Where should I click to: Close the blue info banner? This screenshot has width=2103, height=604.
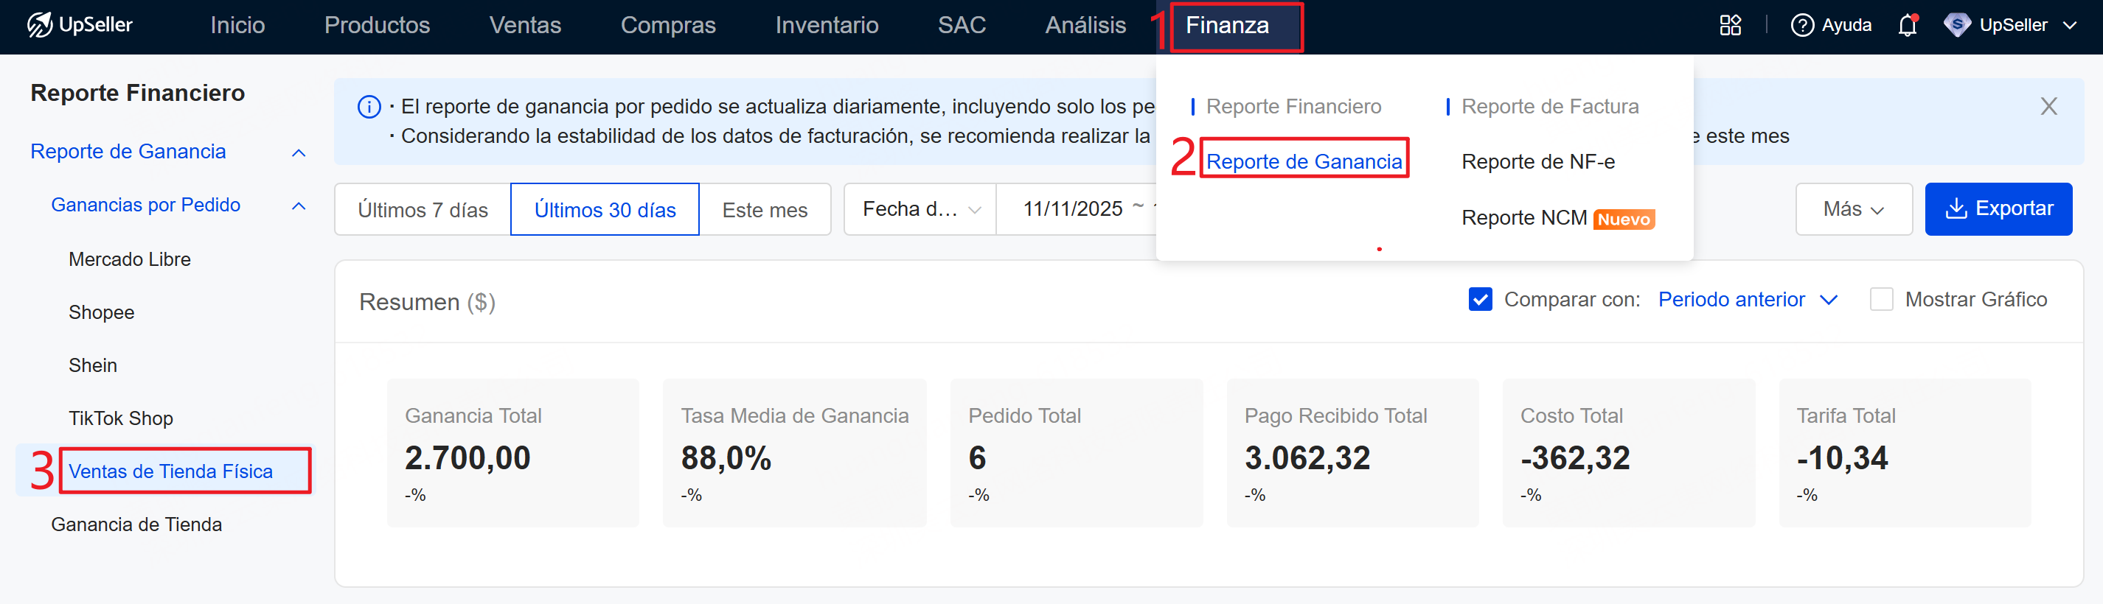point(2048,106)
